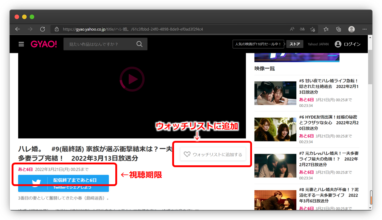Image resolution: width=382 pixels, height=220 pixels.
Task: Open the browser favorites list icon
Action: pyautogui.click(x=326, y=29)
